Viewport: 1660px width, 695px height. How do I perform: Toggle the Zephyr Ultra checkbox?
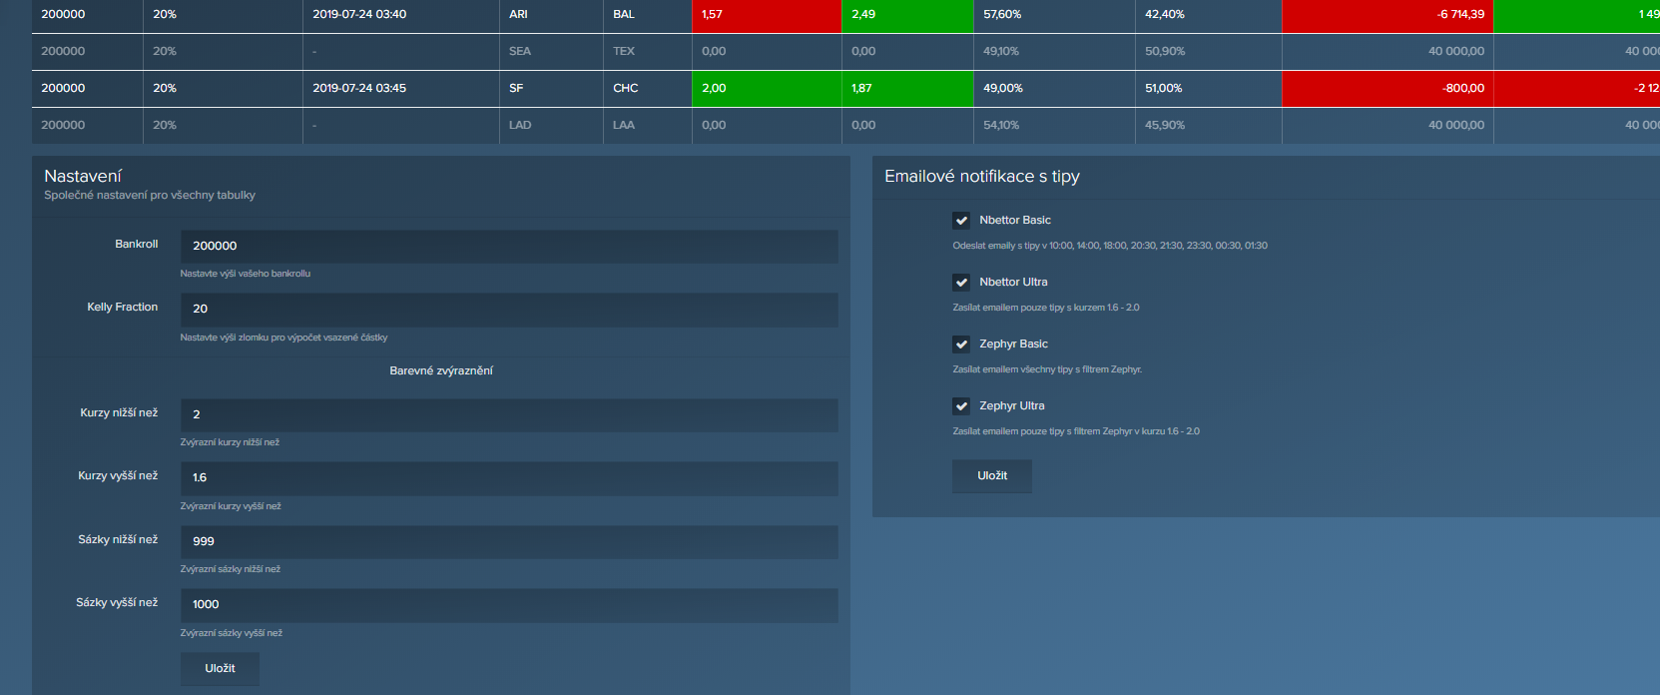[x=961, y=406]
